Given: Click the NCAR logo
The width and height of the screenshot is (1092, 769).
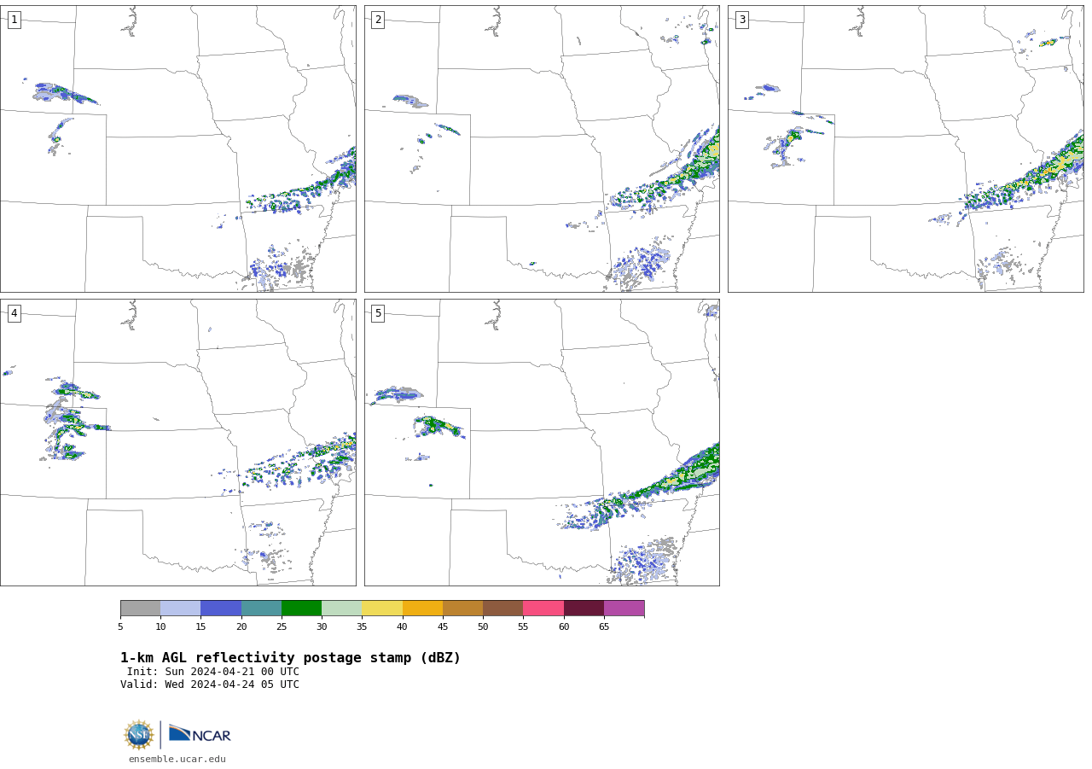Looking at the screenshot, I should (200, 734).
